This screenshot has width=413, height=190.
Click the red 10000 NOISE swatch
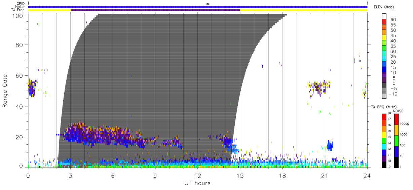[397, 119]
